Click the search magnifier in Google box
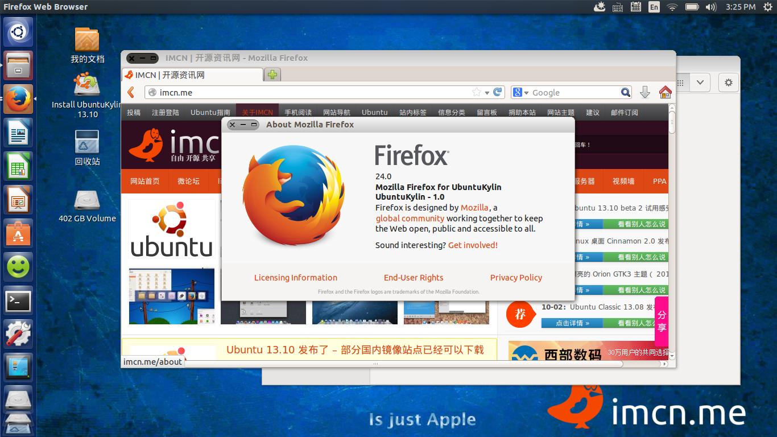This screenshot has height=437, width=777. [x=626, y=92]
